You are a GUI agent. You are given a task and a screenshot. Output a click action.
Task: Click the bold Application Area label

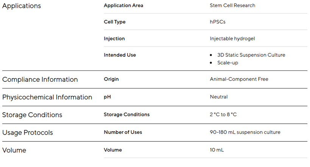tap(123, 6)
